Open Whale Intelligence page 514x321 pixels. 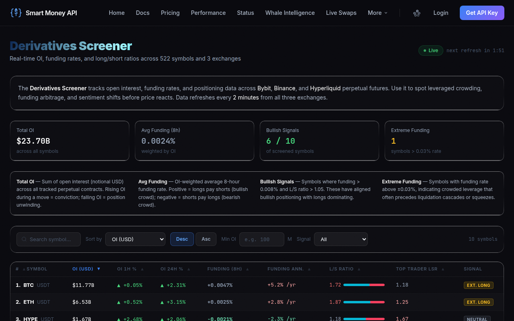pyautogui.click(x=290, y=13)
